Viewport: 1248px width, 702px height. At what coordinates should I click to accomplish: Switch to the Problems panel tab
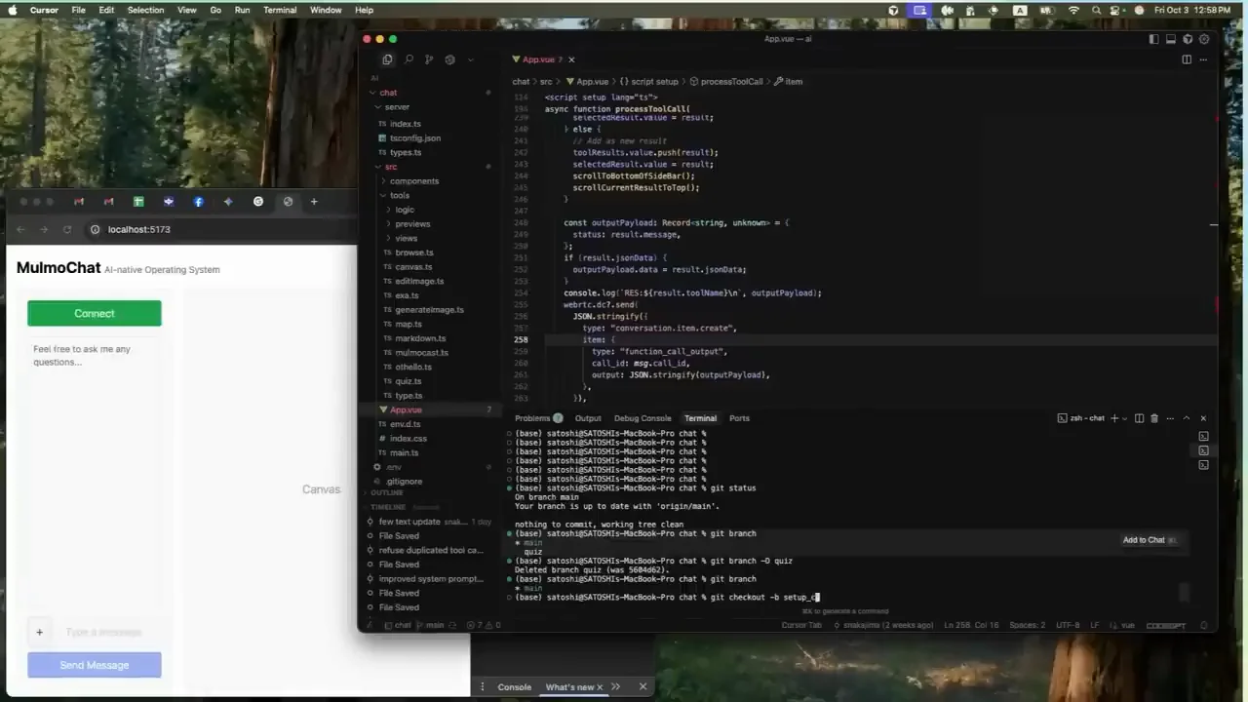[538, 418]
